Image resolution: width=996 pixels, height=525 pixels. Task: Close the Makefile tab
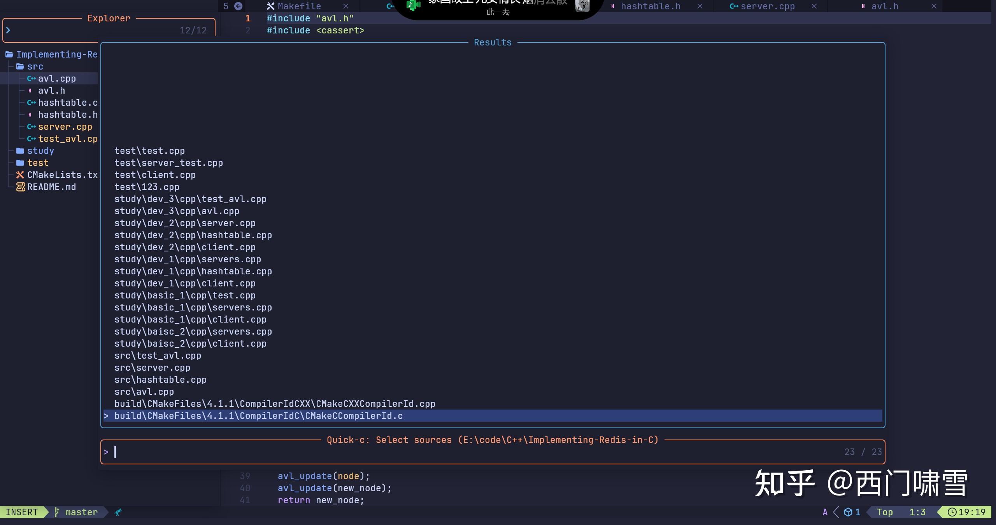pos(346,6)
